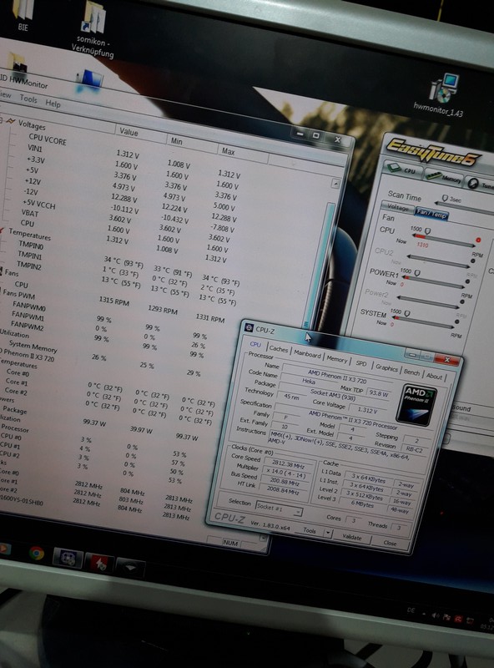Collapse the Voltages tree node
Image resolution: width=494 pixels, height=668 pixels.
2,119
